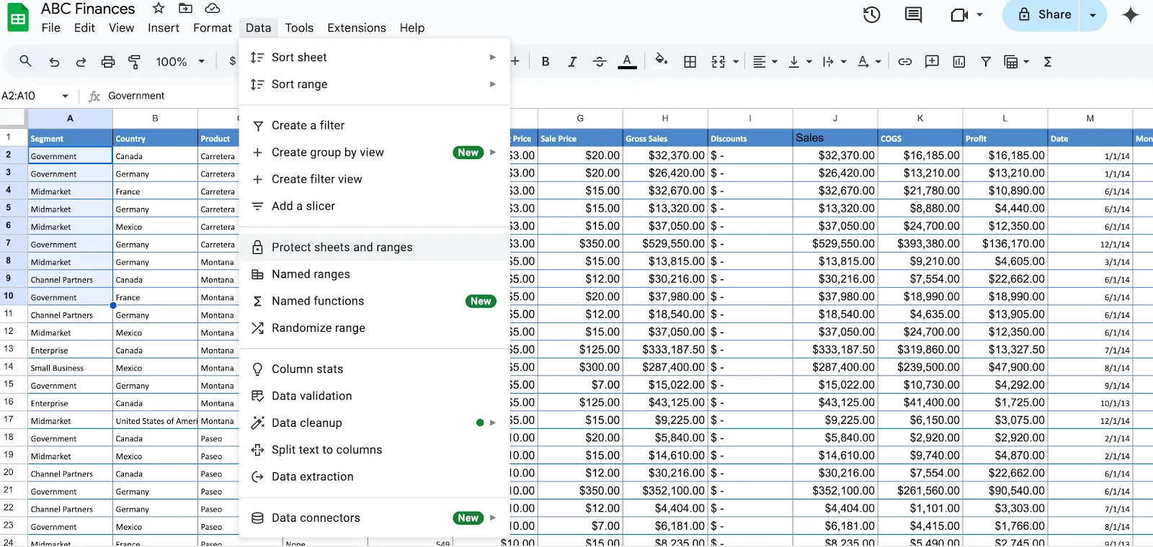Open the text color picker
This screenshot has height=547, width=1153.
click(x=628, y=62)
